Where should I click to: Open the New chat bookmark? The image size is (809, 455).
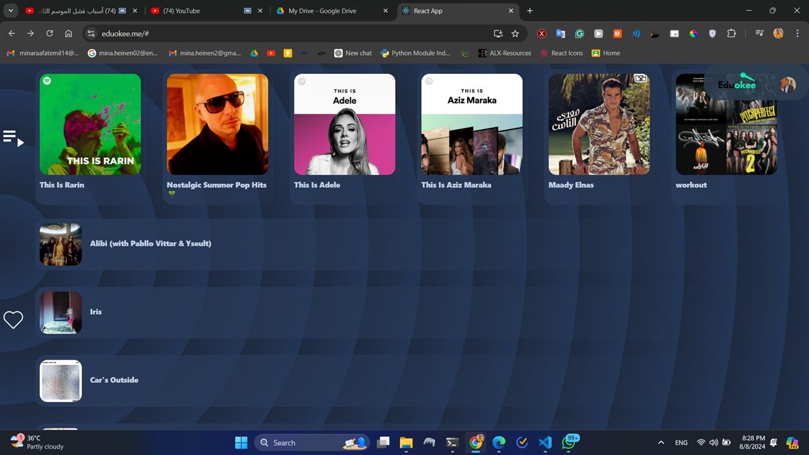pyautogui.click(x=353, y=53)
